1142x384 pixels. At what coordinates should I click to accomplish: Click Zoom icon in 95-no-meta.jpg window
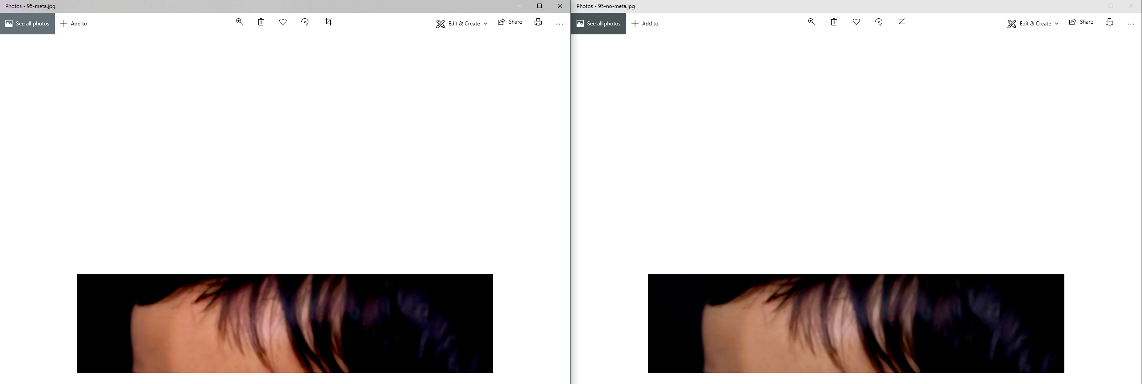point(811,22)
